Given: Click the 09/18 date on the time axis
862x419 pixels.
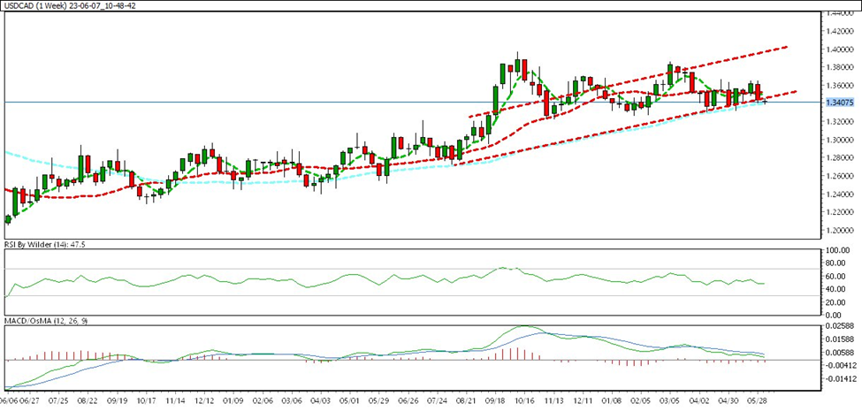Looking at the screenshot, I should 495,400.
